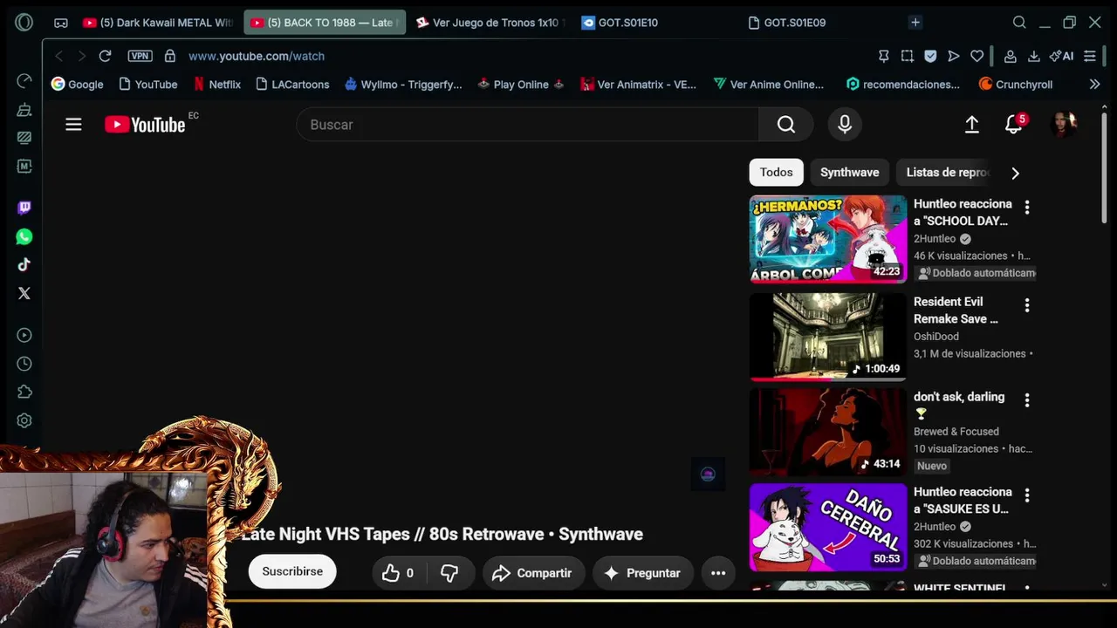Open X (Twitter) from the sidebar
Image resolution: width=1117 pixels, height=628 pixels.
[x=24, y=293]
